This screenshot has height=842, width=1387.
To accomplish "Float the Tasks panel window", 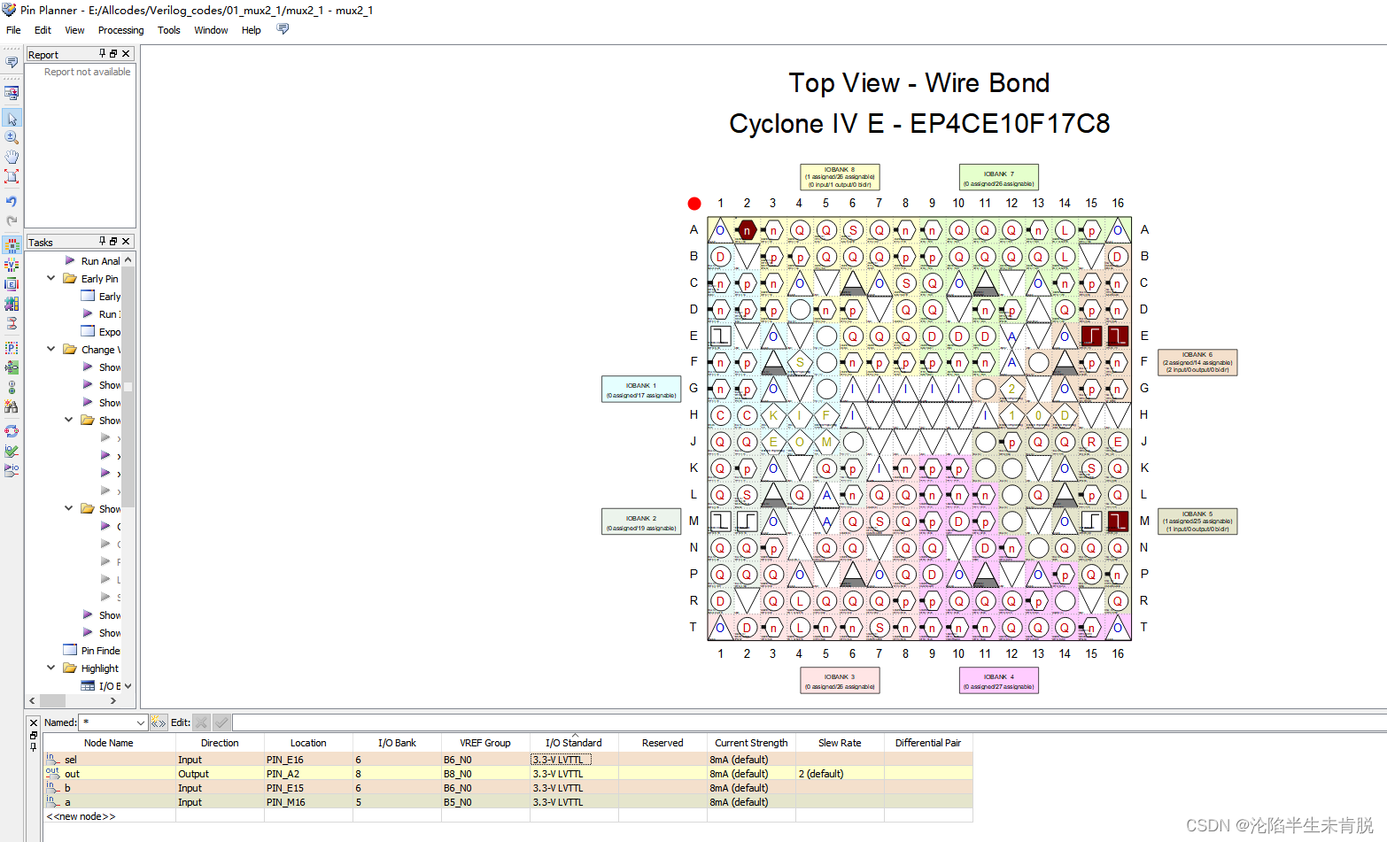I will point(113,241).
